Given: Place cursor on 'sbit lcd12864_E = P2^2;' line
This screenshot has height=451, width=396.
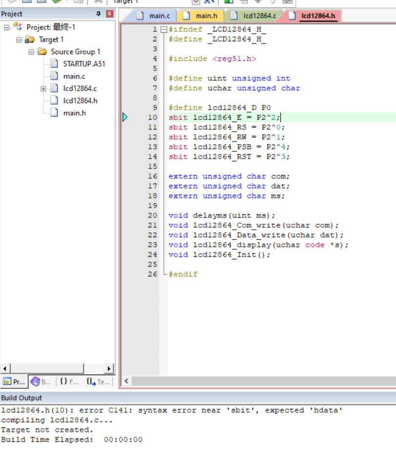Looking at the screenshot, I should [x=224, y=118].
